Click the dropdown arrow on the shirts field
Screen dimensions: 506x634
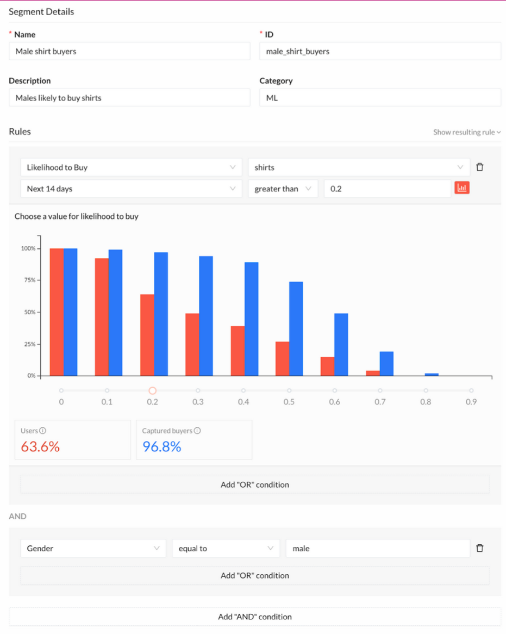(461, 167)
